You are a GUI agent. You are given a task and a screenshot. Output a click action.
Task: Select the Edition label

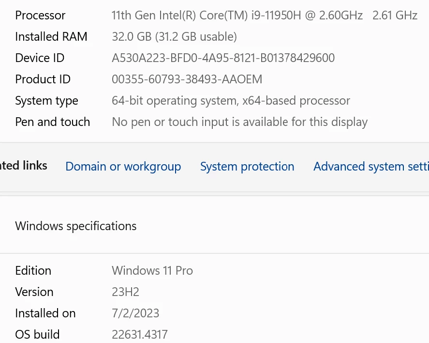[x=33, y=271]
